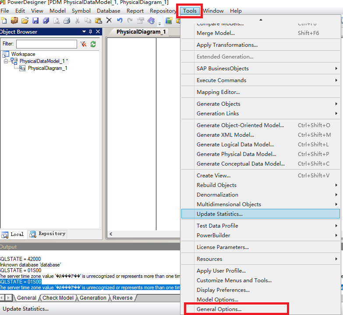Click the Redo arrow icon
This screenshot has width=343, height=315.
[x=130, y=21]
